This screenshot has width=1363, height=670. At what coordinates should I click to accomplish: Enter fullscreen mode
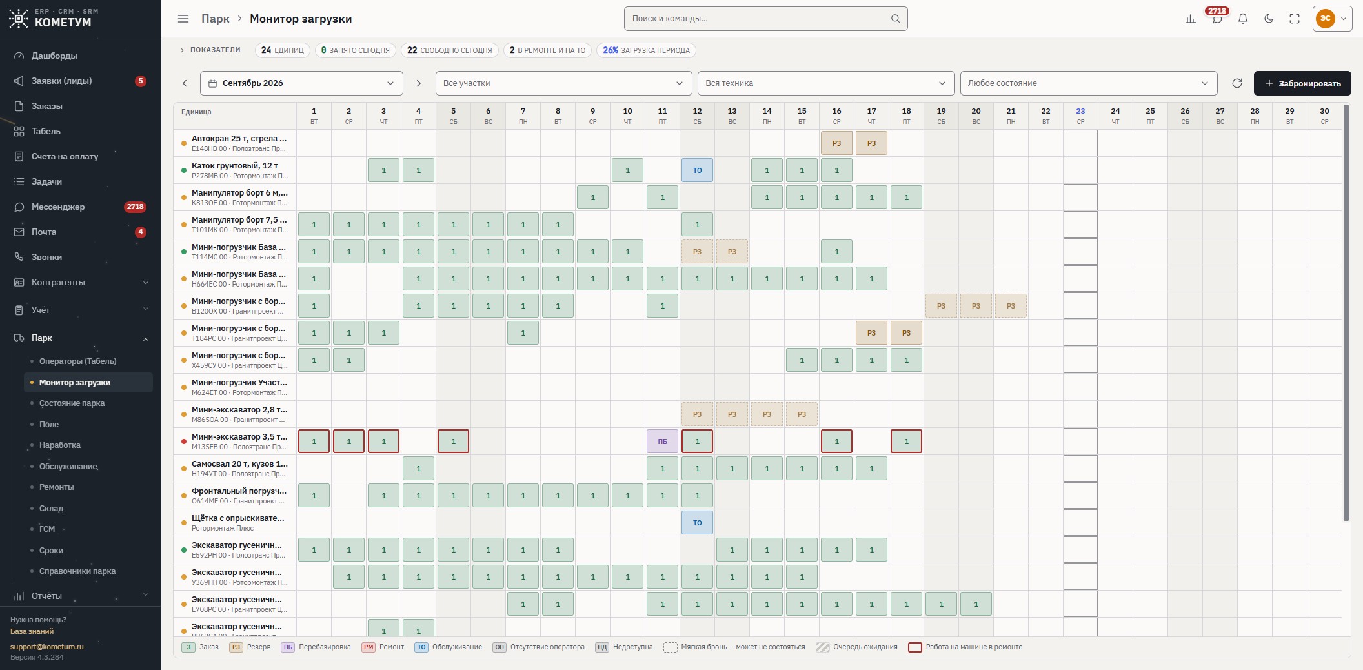tap(1295, 19)
